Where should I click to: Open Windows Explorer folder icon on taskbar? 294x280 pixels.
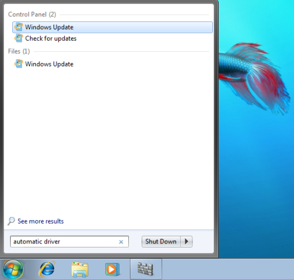[x=79, y=269]
